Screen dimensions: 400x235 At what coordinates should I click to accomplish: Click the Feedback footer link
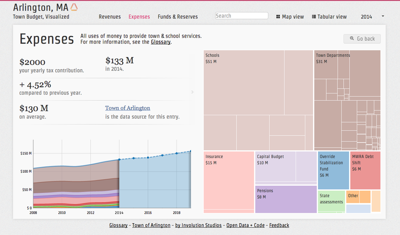point(279,225)
